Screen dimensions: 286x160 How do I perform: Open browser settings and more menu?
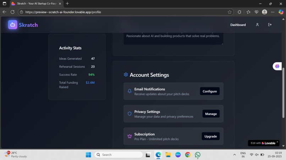pos(273,12)
